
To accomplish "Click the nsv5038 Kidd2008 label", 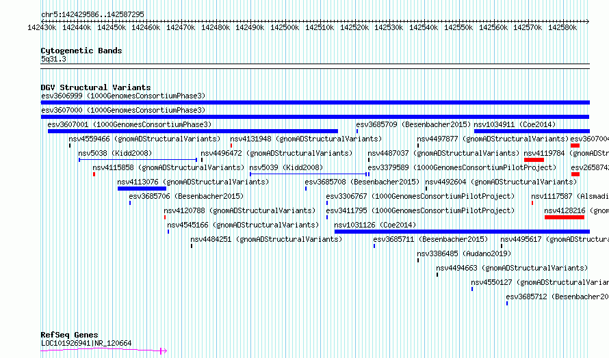I will [x=115, y=153].
